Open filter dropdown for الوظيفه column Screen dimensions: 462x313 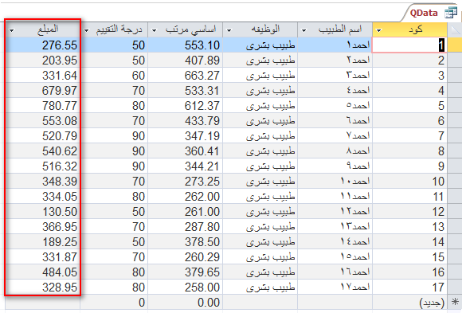point(229,30)
